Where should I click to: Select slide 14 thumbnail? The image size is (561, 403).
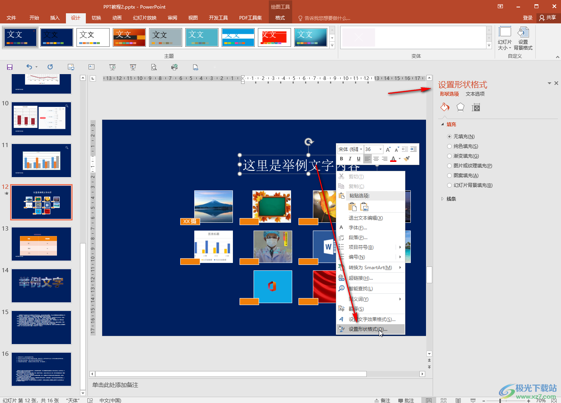[41, 286]
